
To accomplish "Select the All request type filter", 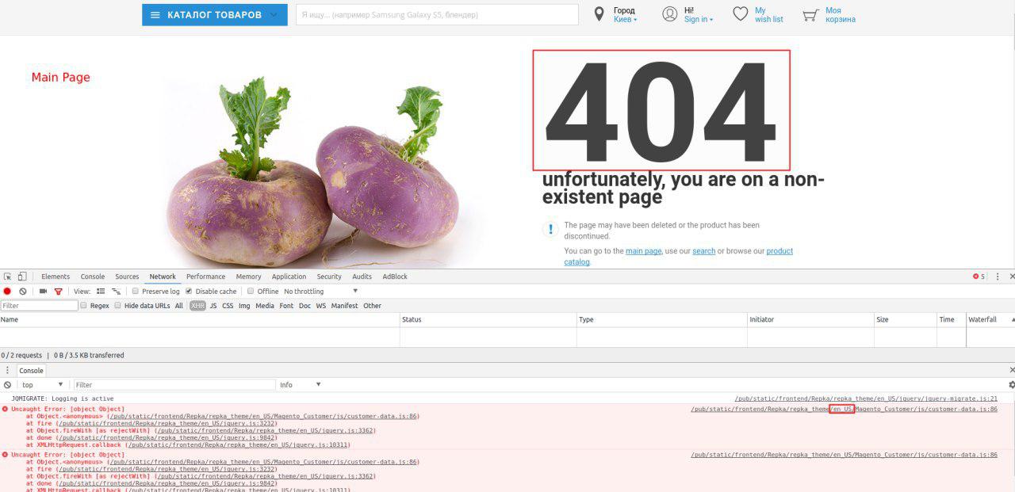I will 179,306.
